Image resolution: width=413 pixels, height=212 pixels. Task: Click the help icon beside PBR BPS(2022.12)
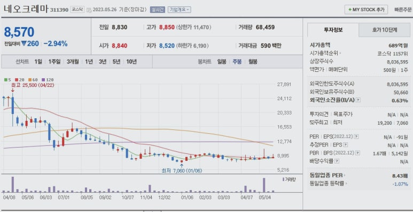357,153
